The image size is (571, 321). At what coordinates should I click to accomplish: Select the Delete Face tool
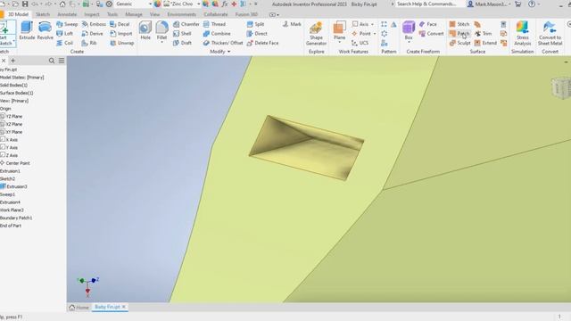click(262, 43)
